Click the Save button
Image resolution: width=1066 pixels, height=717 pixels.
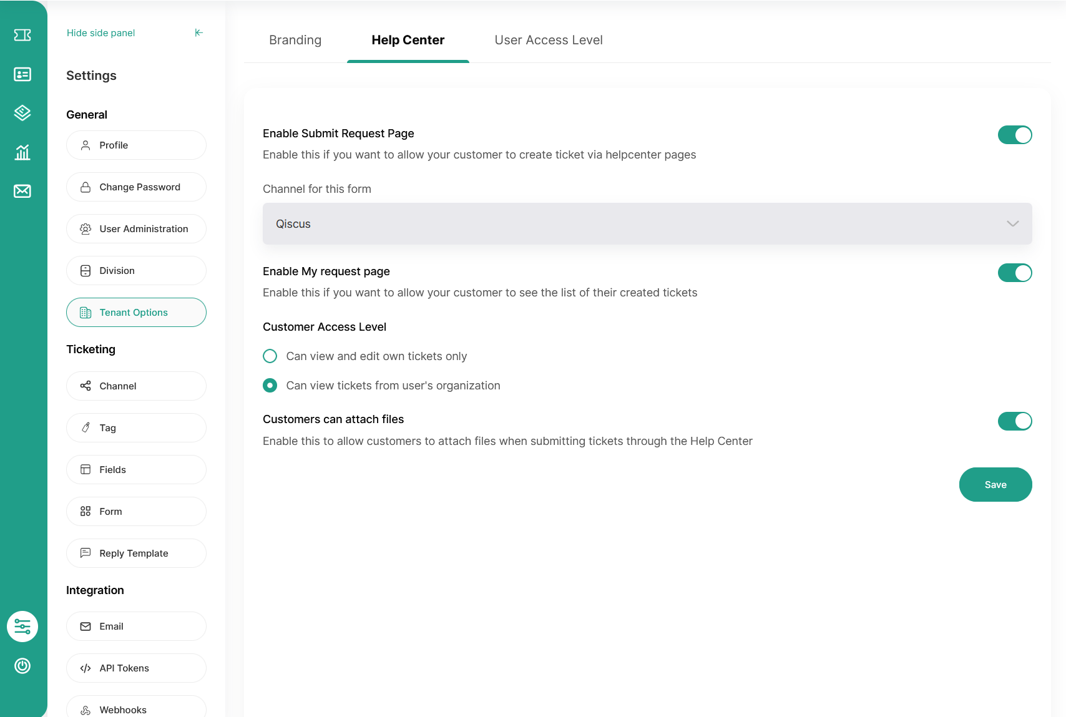coord(995,485)
